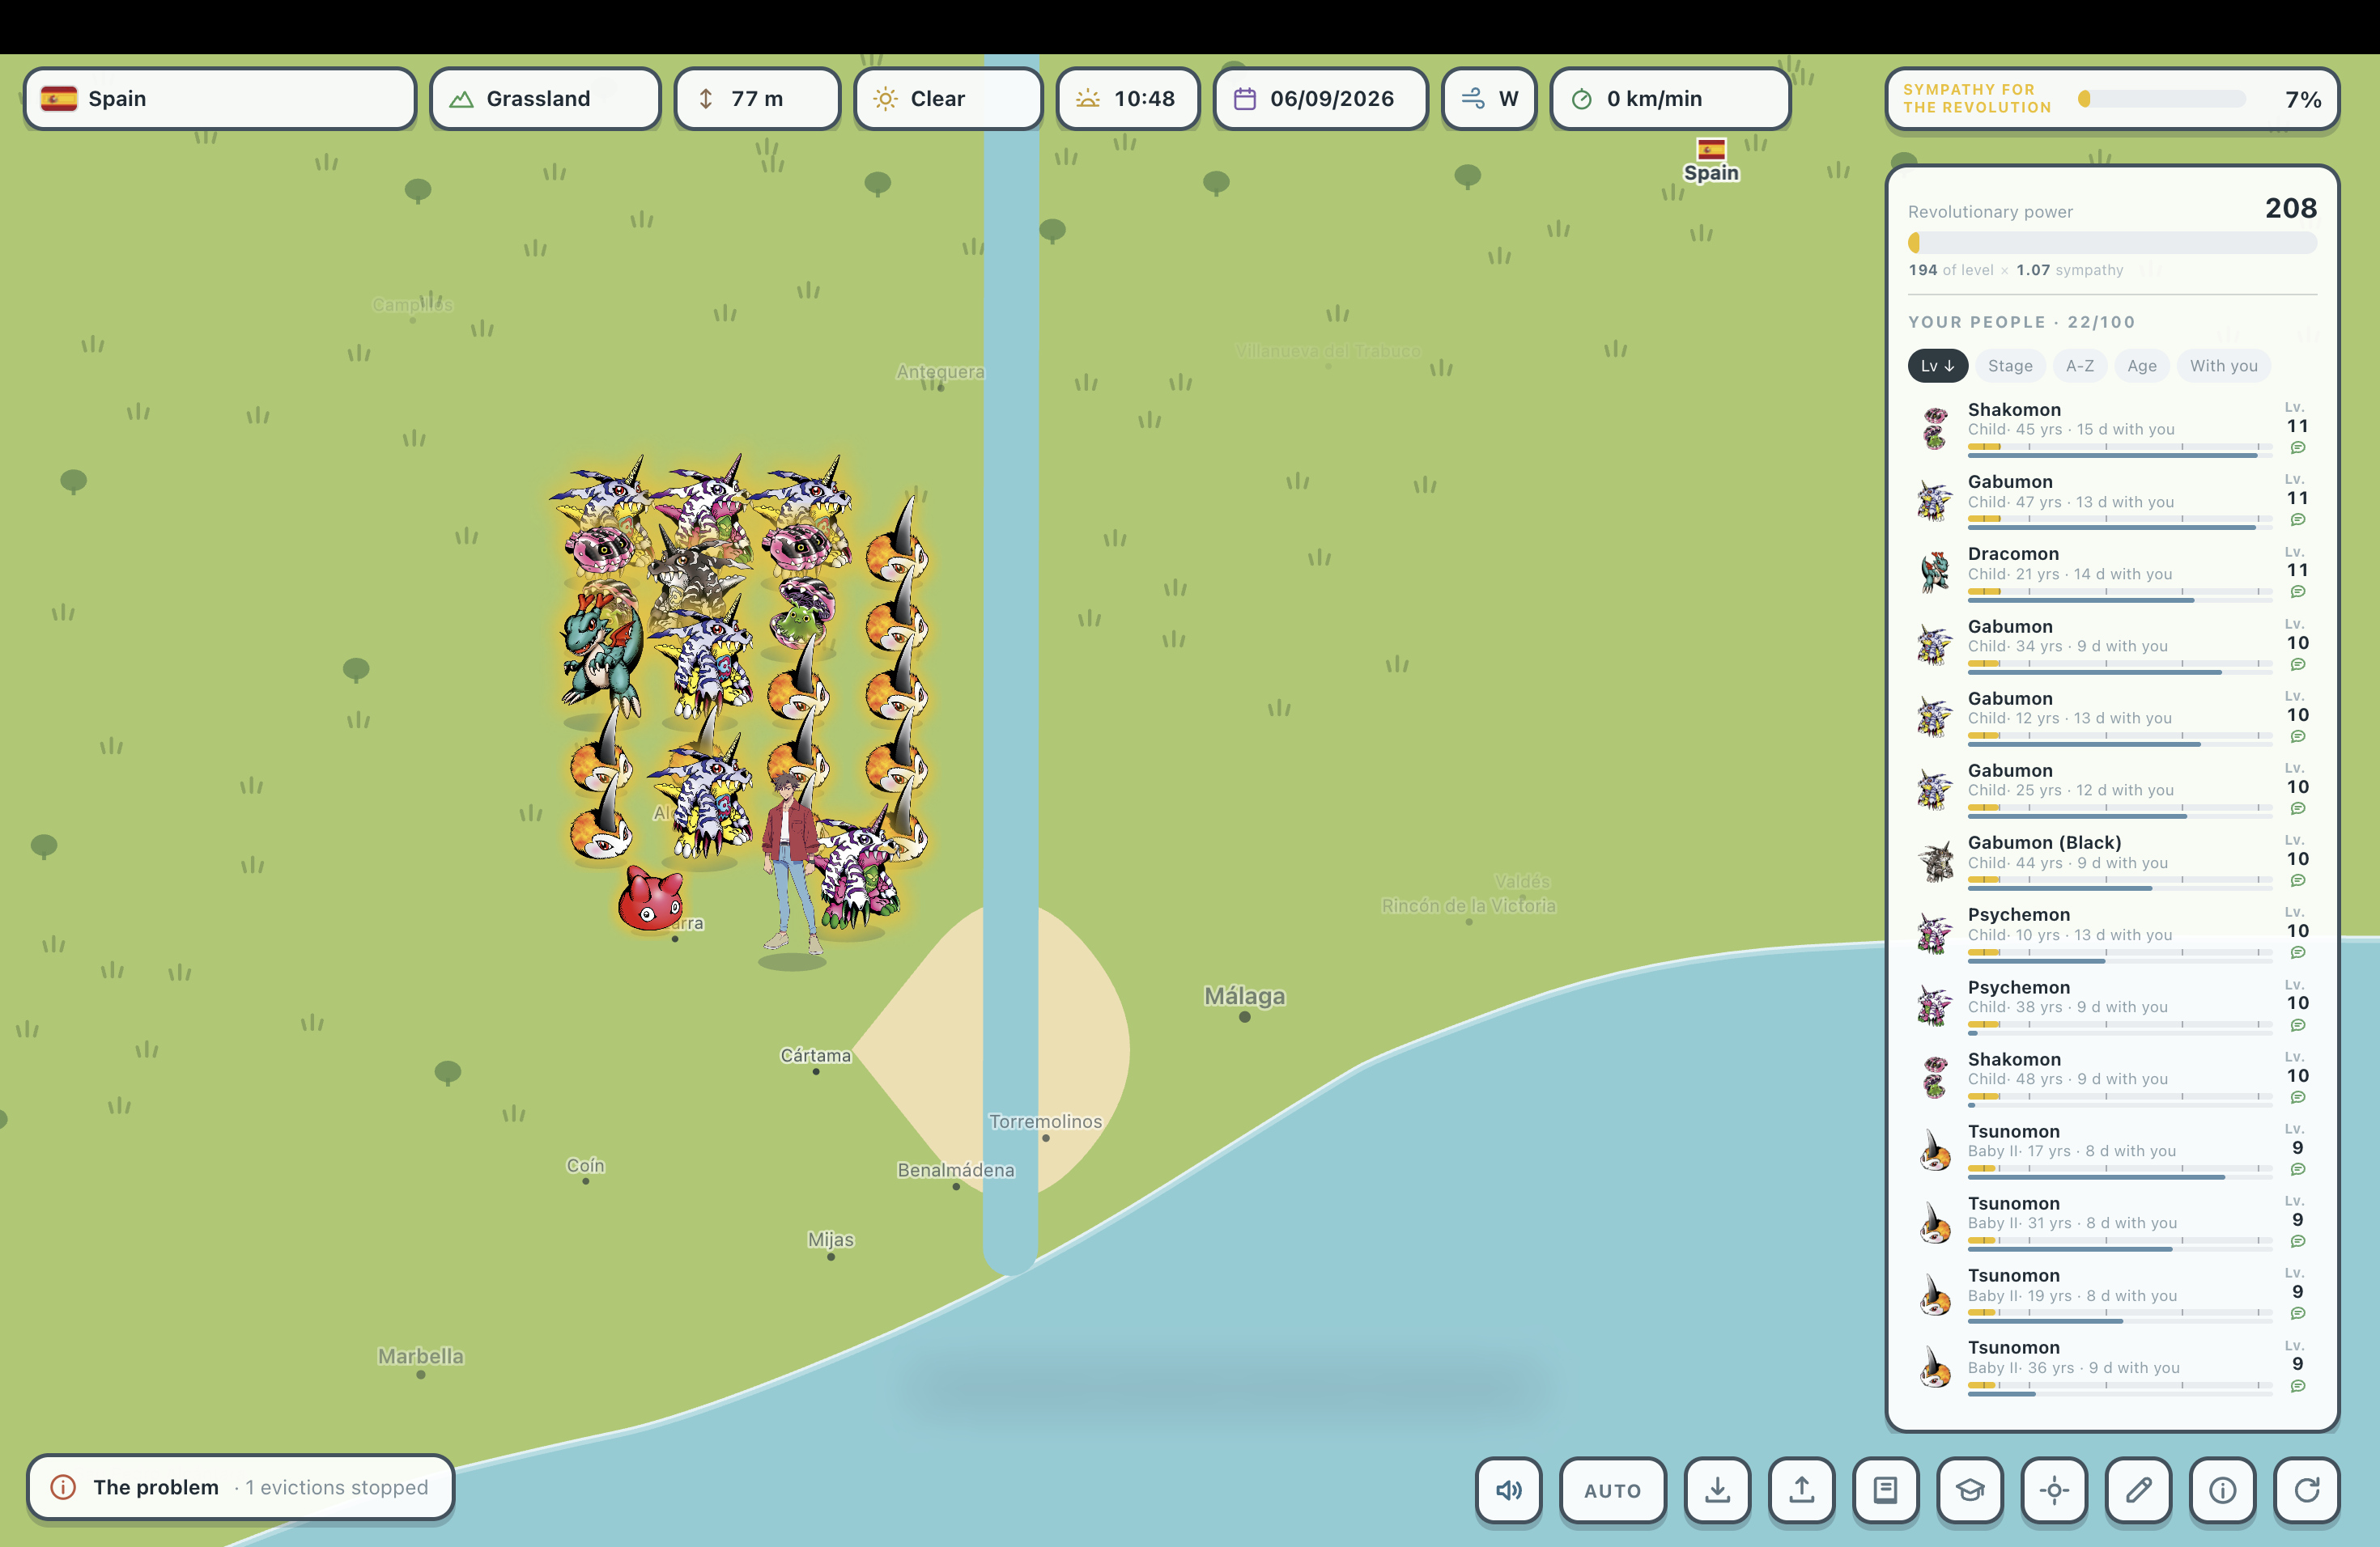The image size is (2380, 1547).
Task: Click the wind icon beside W
Action: click(1473, 99)
